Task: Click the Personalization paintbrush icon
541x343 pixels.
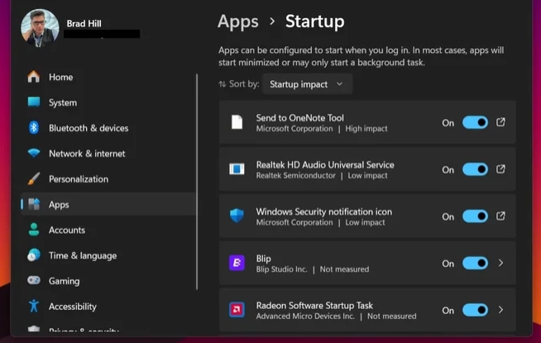Action: click(x=34, y=179)
